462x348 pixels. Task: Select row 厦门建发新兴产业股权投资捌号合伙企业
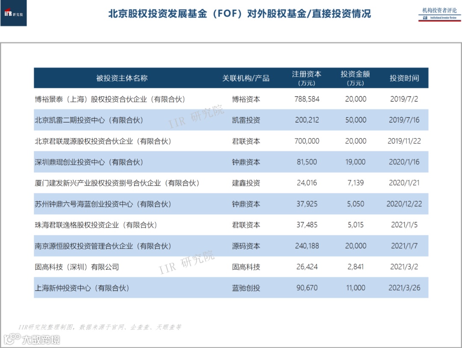coord(231,183)
